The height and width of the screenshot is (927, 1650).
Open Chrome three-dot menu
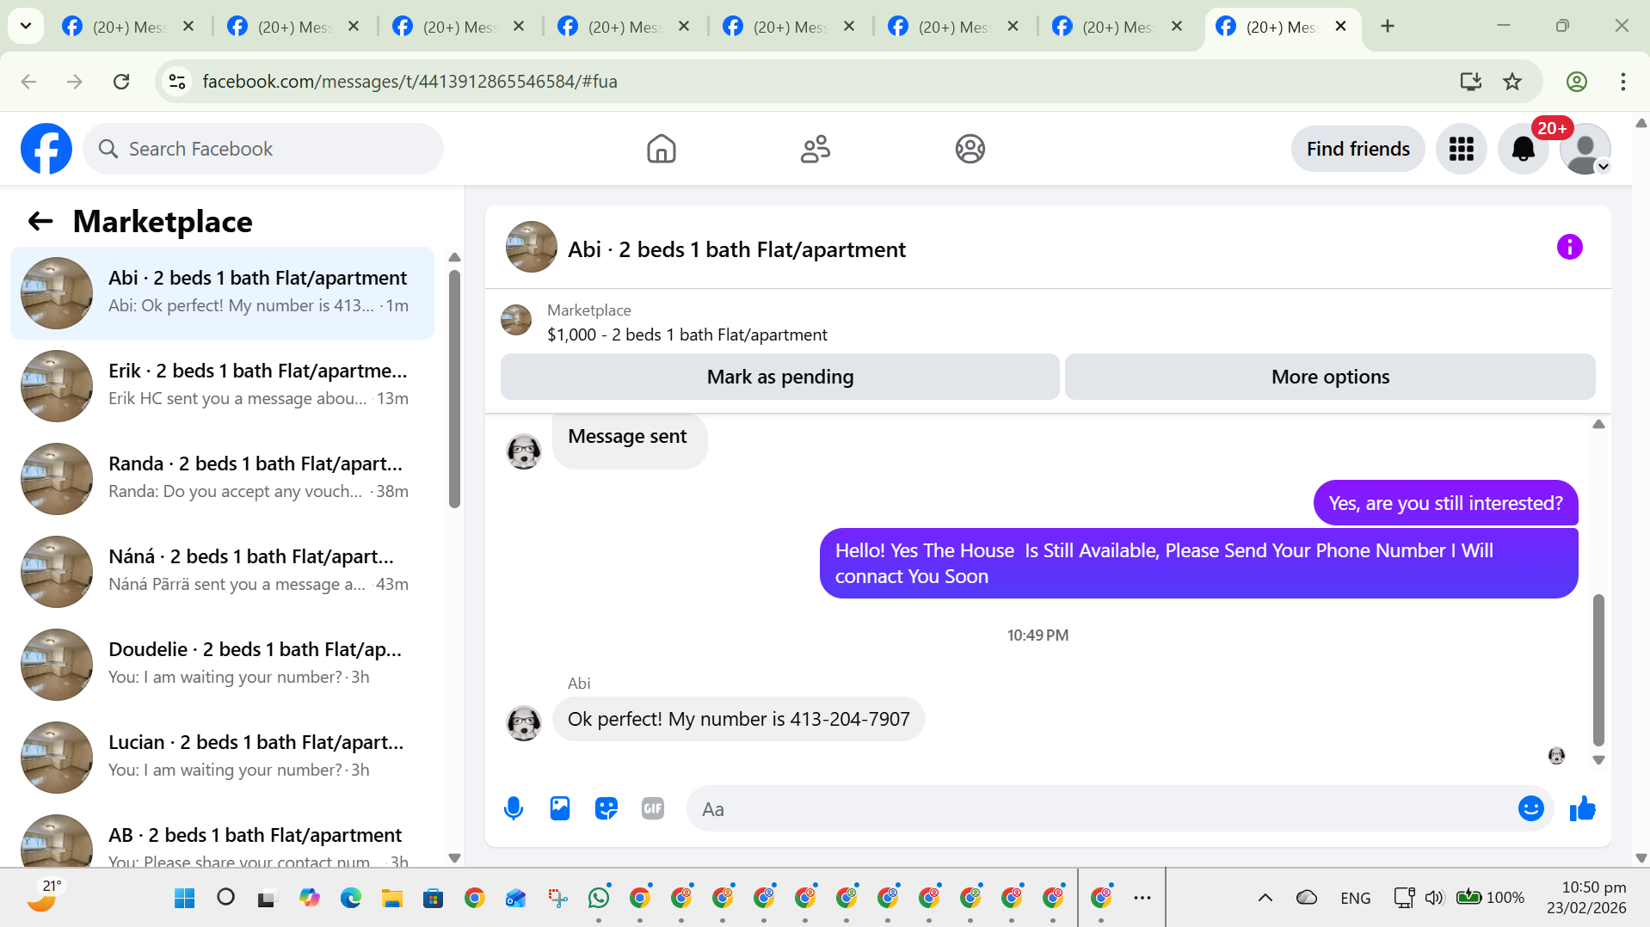point(1622,82)
